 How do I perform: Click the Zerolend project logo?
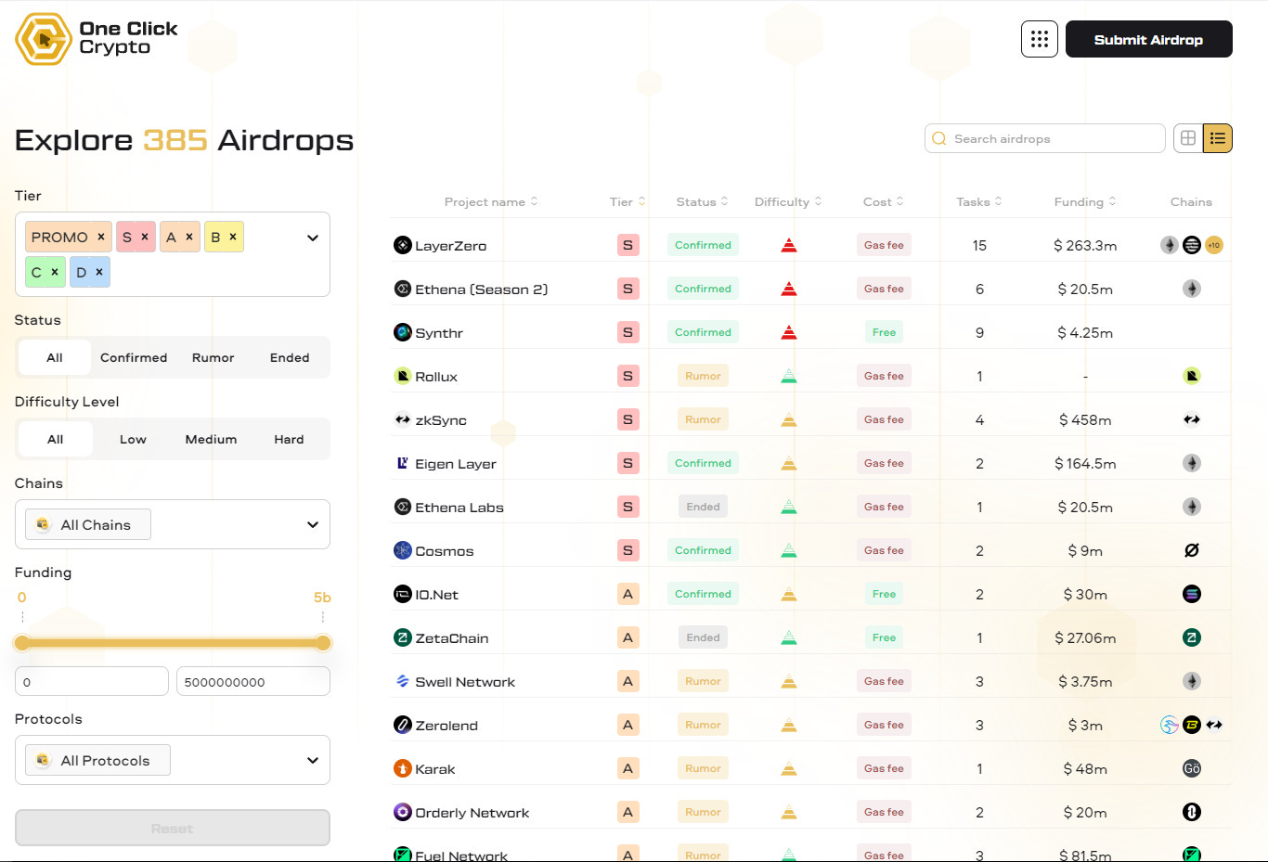(402, 725)
